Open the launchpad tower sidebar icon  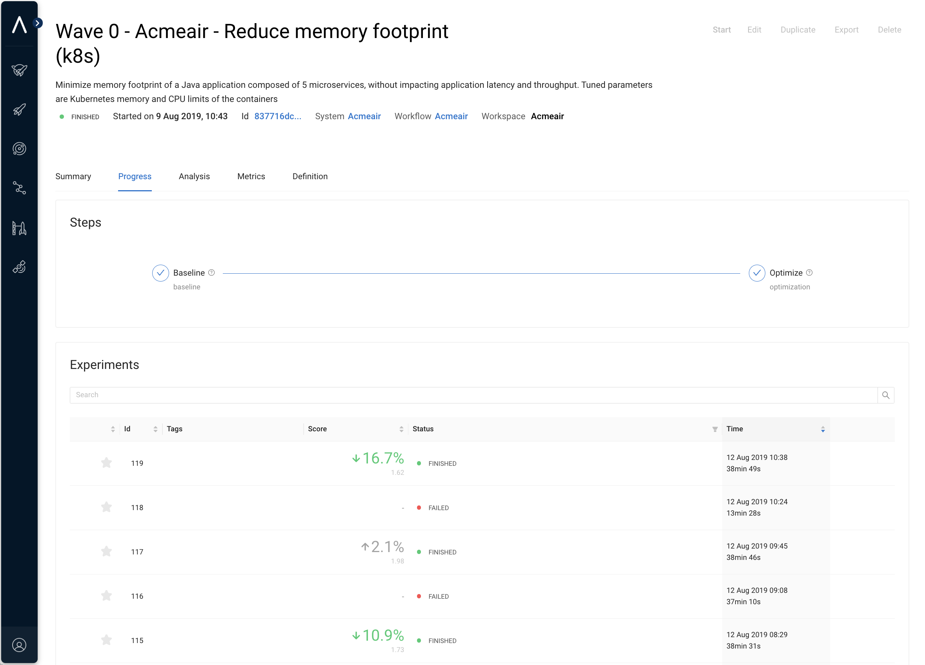(x=19, y=228)
